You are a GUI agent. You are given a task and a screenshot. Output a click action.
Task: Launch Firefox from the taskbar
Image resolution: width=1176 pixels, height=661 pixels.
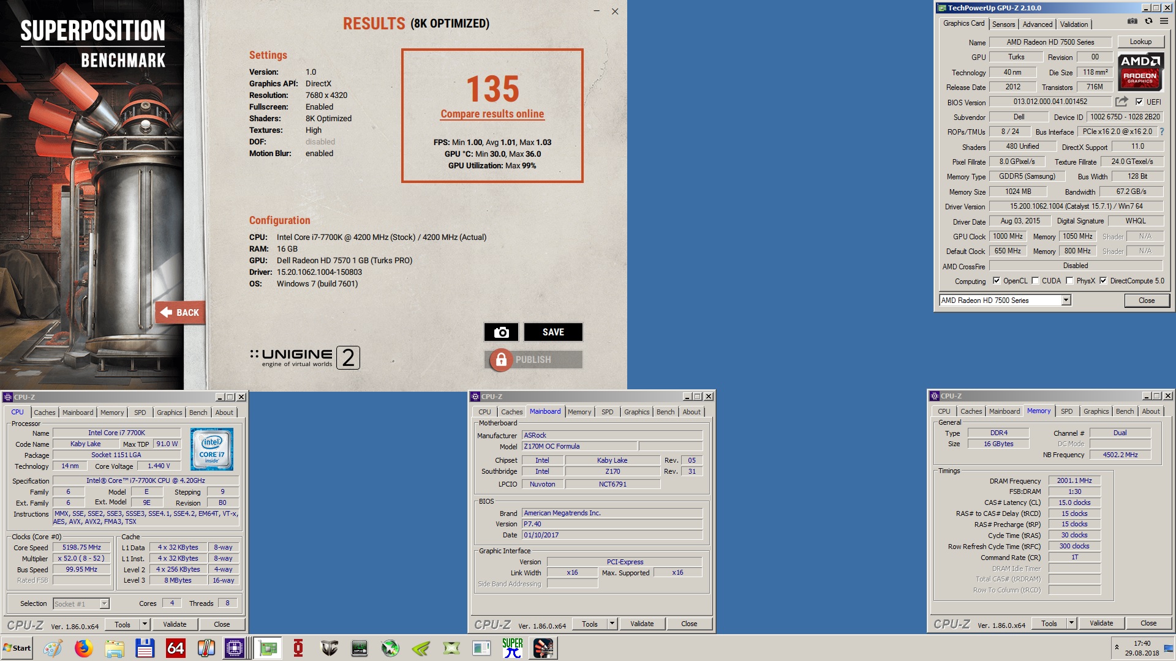click(83, 648)
